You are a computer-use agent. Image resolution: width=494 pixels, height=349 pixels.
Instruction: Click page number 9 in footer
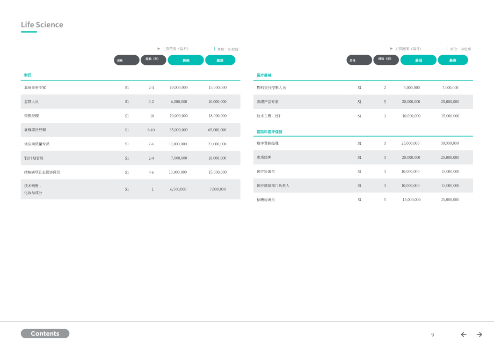click(x=433, y=335)
